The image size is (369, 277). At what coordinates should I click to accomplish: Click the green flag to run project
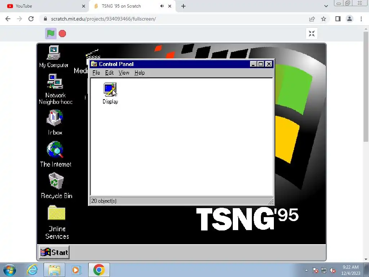50,34
